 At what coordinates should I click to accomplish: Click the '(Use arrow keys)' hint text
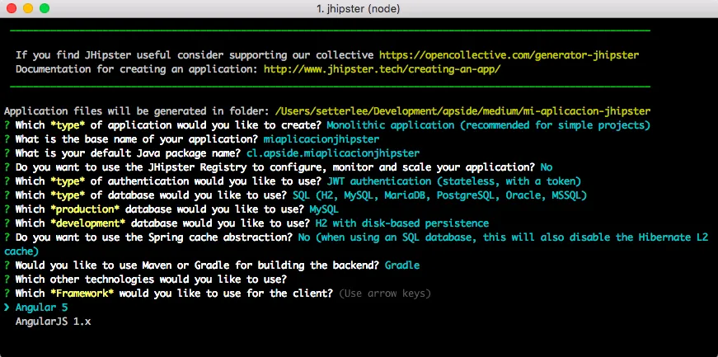(x=385, y=294)
